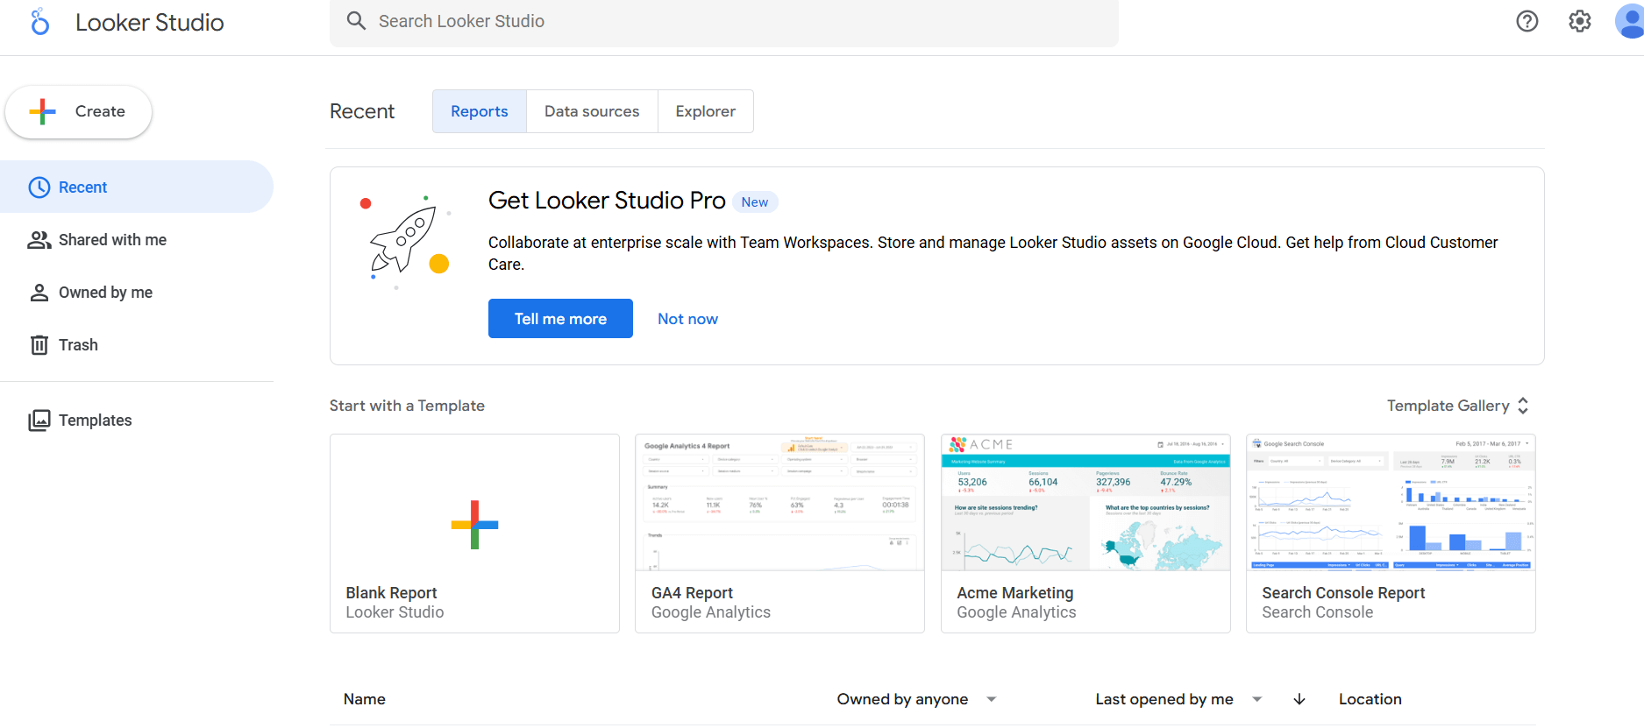Open the Recent section in sidebar
Screen dimensions: 1644x728
click(137, 187)
